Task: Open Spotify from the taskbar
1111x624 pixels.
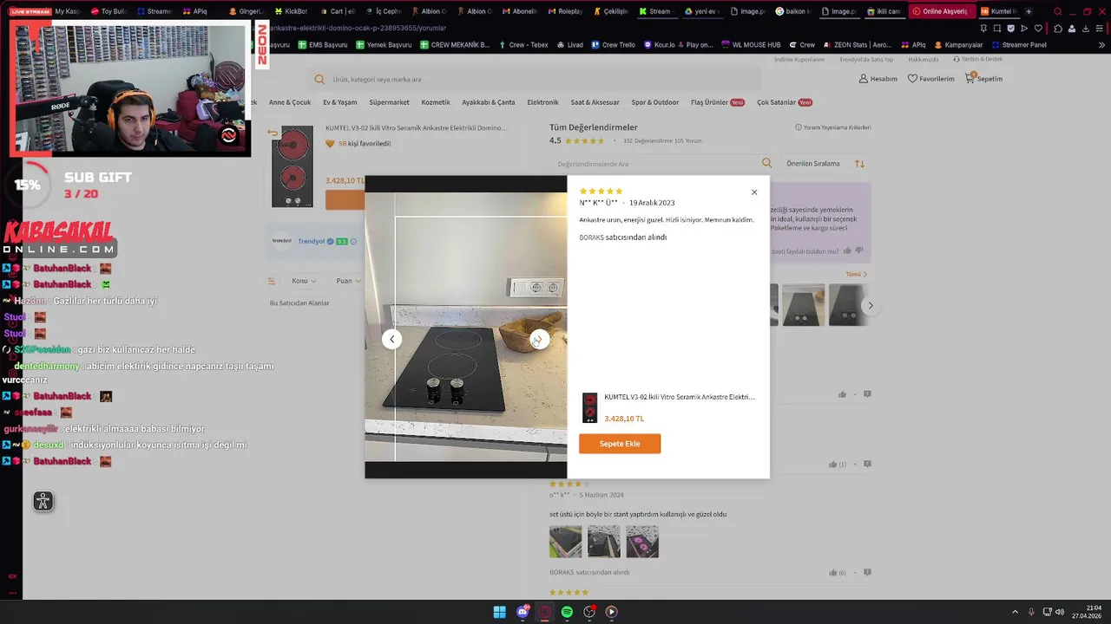Action: 567,612
